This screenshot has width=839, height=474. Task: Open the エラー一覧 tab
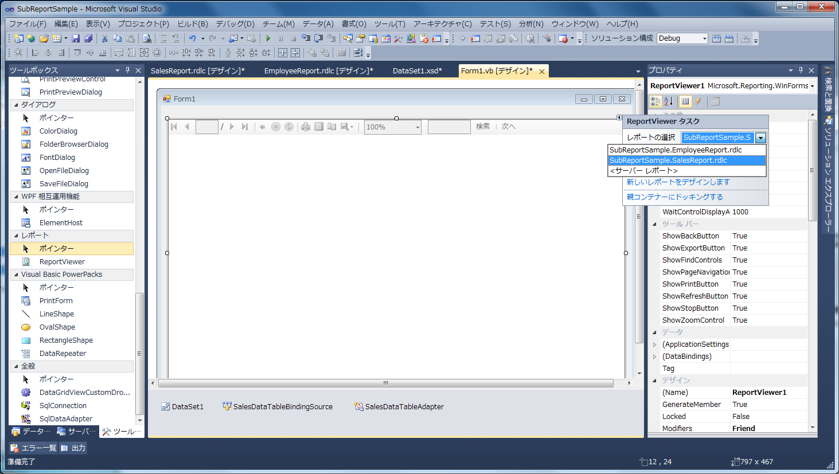[x=34, y=448]
